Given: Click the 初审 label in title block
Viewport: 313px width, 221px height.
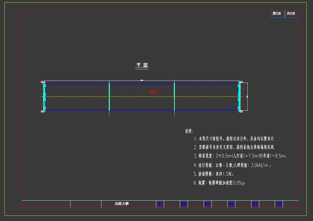Looking at the screenshot, I should 208,204.
